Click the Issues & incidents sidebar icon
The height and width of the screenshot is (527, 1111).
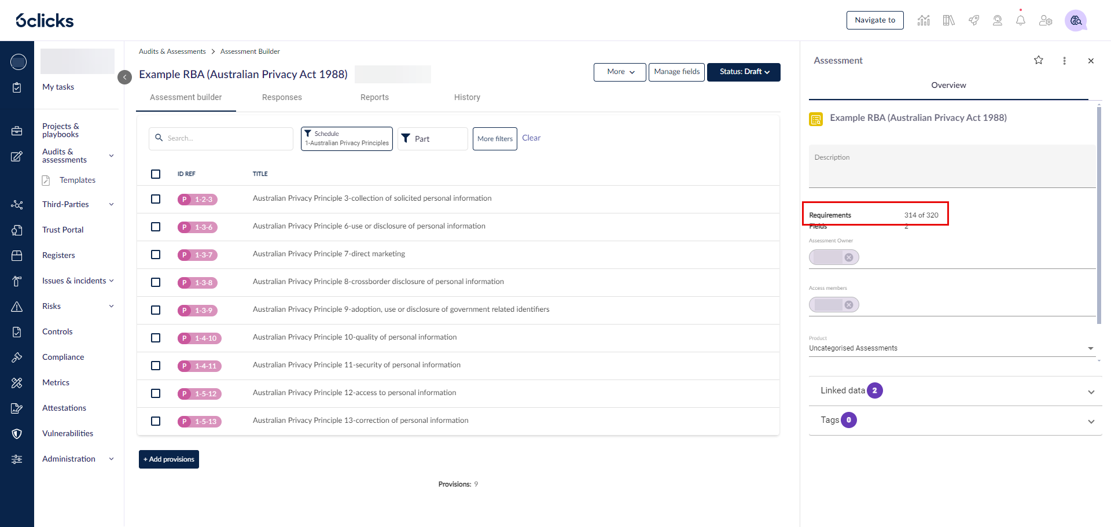[x=17, y=281]
